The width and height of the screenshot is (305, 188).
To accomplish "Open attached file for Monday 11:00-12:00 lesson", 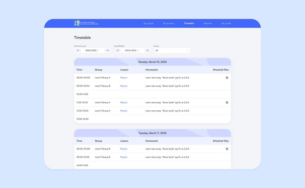I will click(227, 102).
